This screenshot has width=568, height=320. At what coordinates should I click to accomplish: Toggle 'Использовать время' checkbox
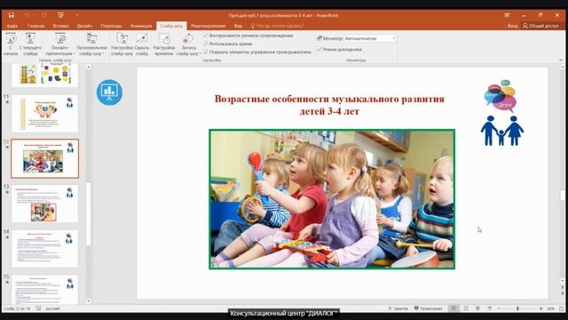[x=205, y=44]
